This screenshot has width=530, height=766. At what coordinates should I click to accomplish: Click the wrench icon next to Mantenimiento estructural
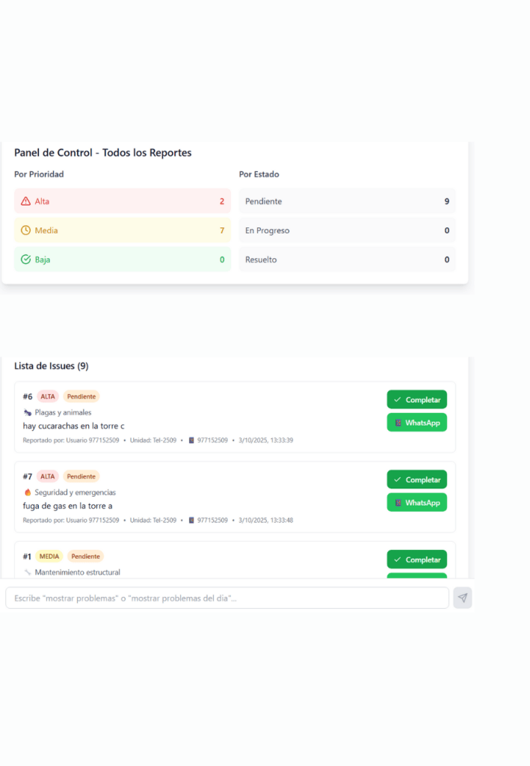point(28,572)
